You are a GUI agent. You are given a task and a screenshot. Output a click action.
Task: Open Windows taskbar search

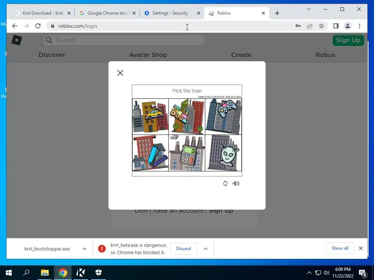coord(26,273)
